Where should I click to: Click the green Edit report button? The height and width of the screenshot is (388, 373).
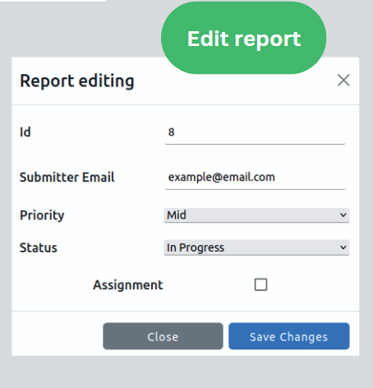(x=243, y=38)
